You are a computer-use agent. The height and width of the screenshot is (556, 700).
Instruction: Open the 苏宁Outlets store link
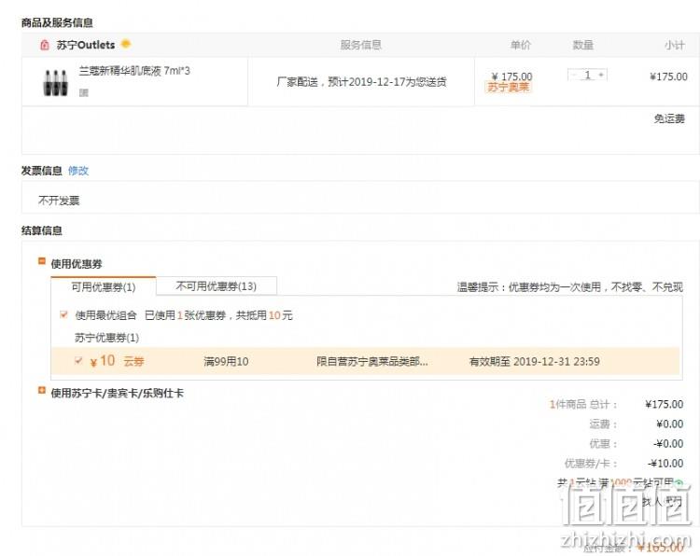(x=86, y=45)
